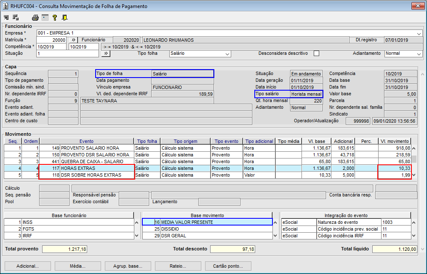Viewport: 427px width, 274px height.
Task: Click the exit door icon
Action: [64, 17]
